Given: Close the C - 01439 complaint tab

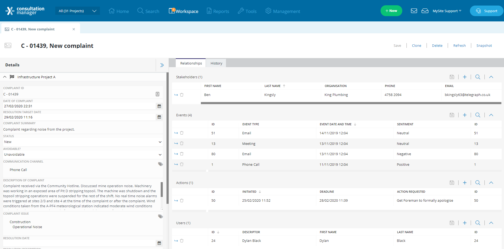Looking at the screenshot, I should pyautogui.click(x=74, y=29).
